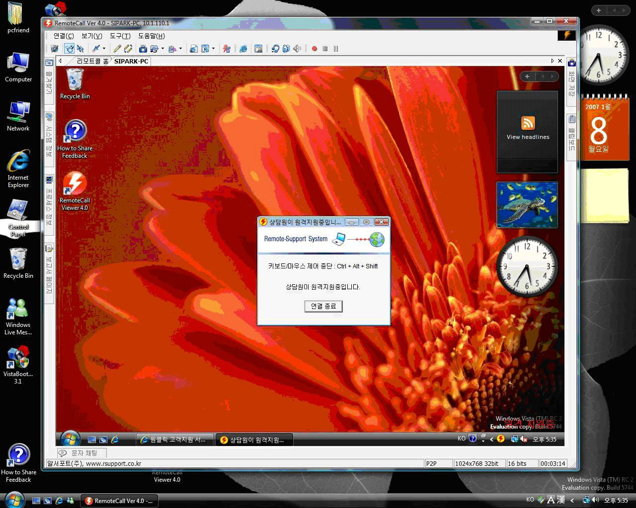Click the Windows Live Messenger desktop icon

(18, 317)
